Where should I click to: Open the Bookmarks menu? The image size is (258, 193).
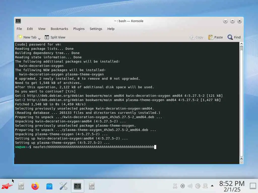click(x=59, y=29)
